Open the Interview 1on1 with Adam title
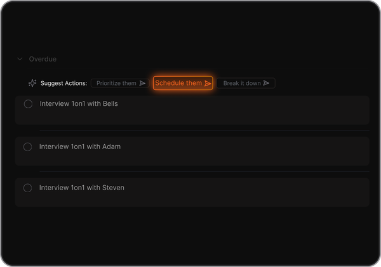Viewport: 381px width, 267px height. pyautogui.click(x=80, y=147)
